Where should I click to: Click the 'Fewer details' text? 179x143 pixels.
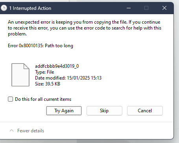tap(31, 131)
